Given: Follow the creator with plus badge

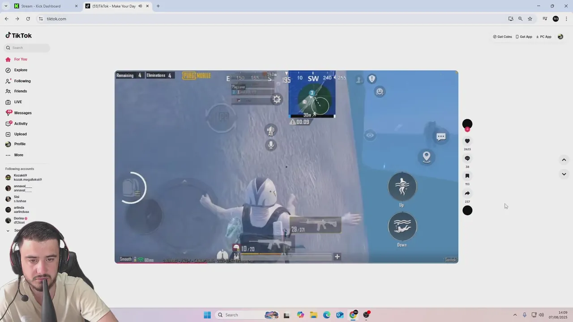Looking at the screenshot, I should click(x=467, y=129).
